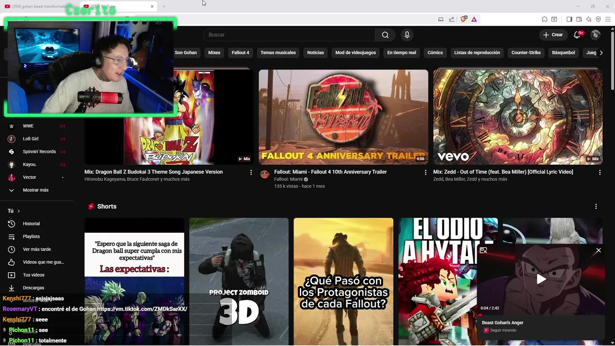The height and width of the screenshot is (346, 615).
Task: Select the Counter-Strike filter chip
Action: click(x=526, y=52)
